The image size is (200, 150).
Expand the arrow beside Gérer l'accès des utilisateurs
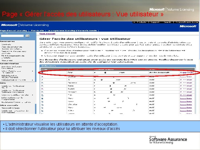pos(33,71)
